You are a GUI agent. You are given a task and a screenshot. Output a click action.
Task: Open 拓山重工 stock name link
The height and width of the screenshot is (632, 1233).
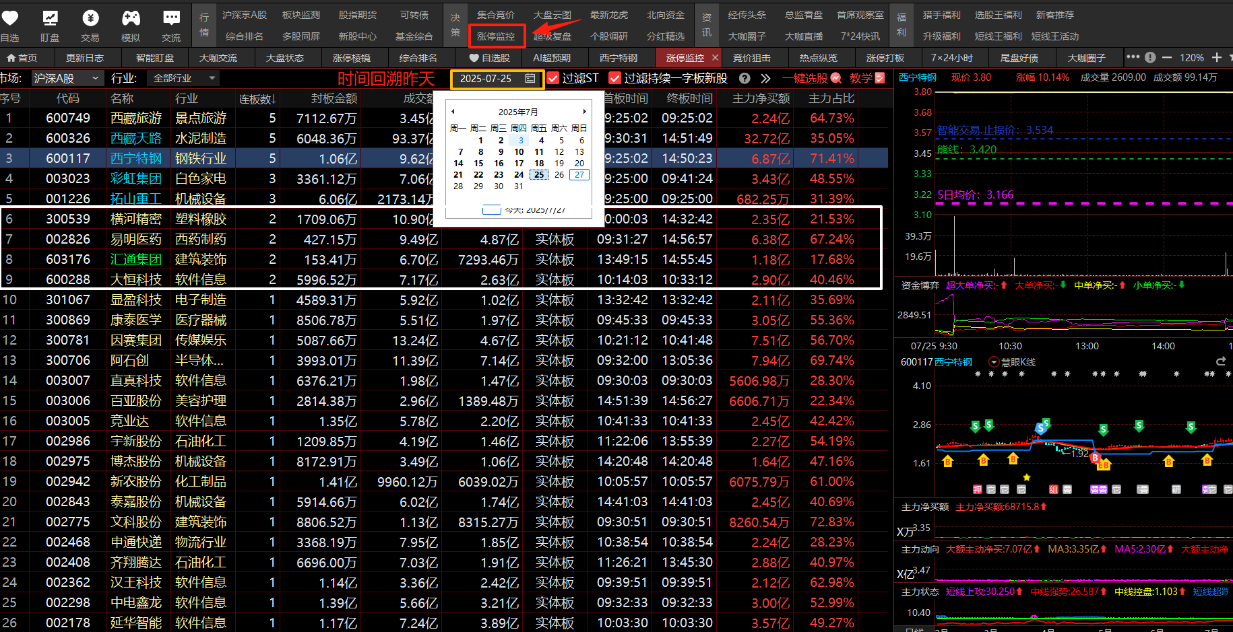136,199
